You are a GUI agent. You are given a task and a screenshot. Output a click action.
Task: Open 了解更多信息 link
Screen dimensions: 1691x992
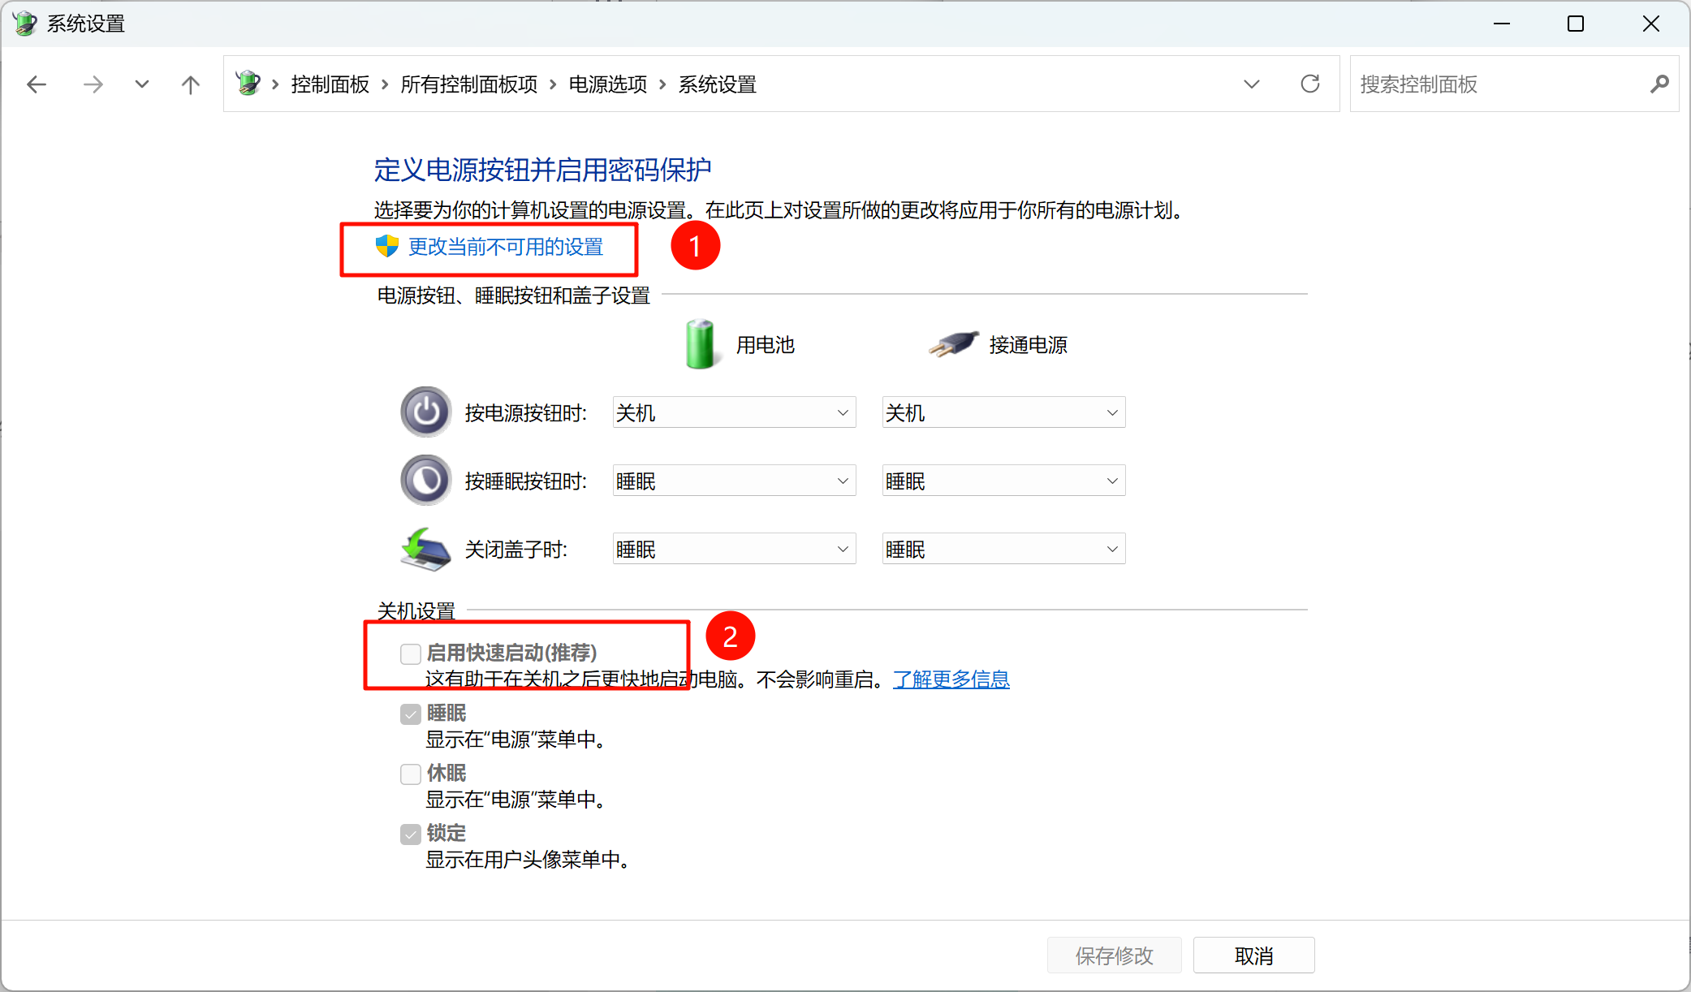[951, 679]
